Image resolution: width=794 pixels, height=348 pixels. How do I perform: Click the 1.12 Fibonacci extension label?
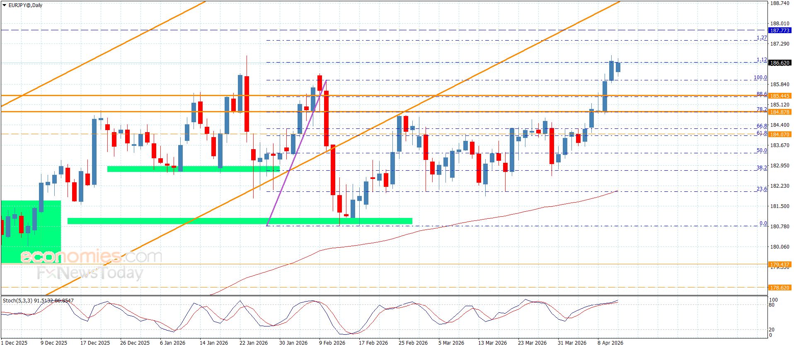[x=762, y=60]
